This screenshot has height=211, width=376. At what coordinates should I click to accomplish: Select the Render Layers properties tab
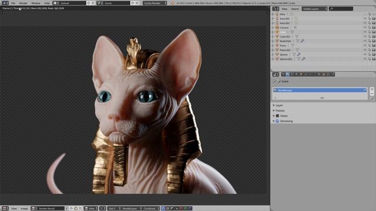(x=287, y=74)
